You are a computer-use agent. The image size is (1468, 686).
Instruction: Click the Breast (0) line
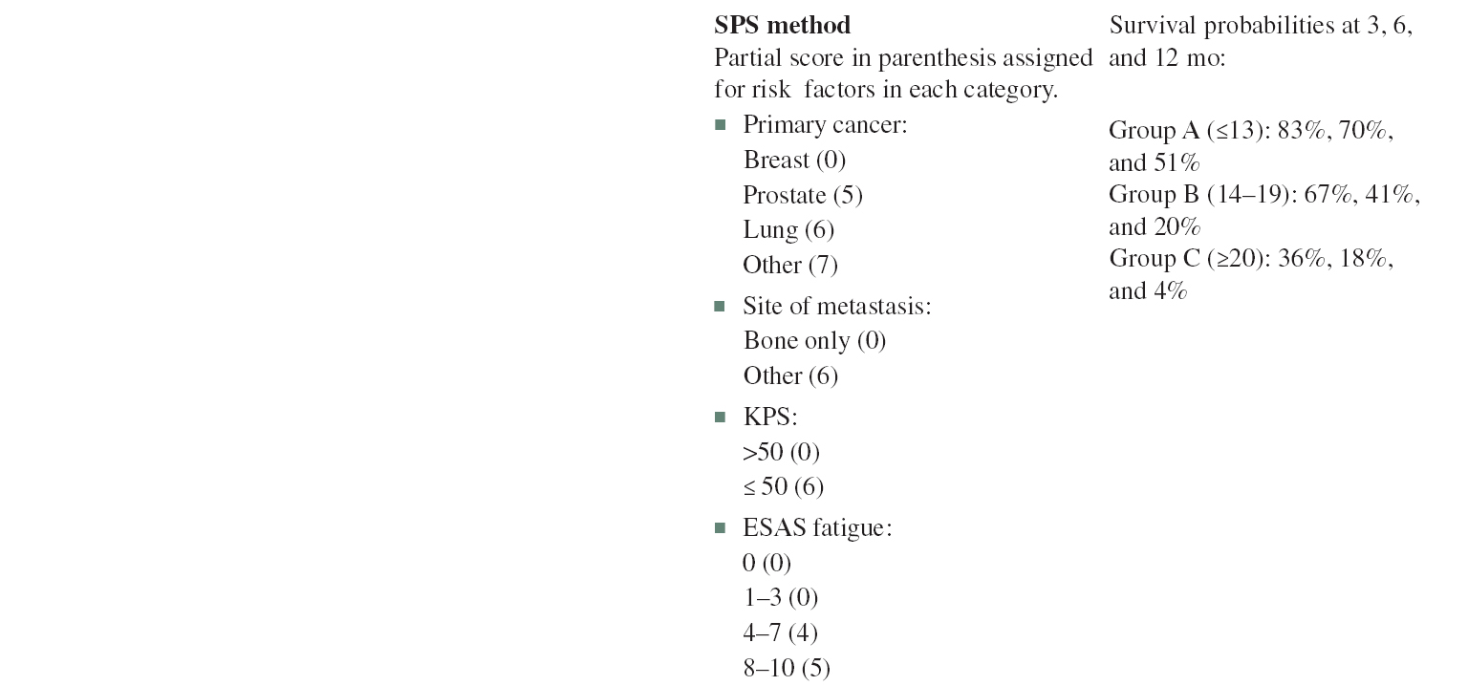[794, 161]
